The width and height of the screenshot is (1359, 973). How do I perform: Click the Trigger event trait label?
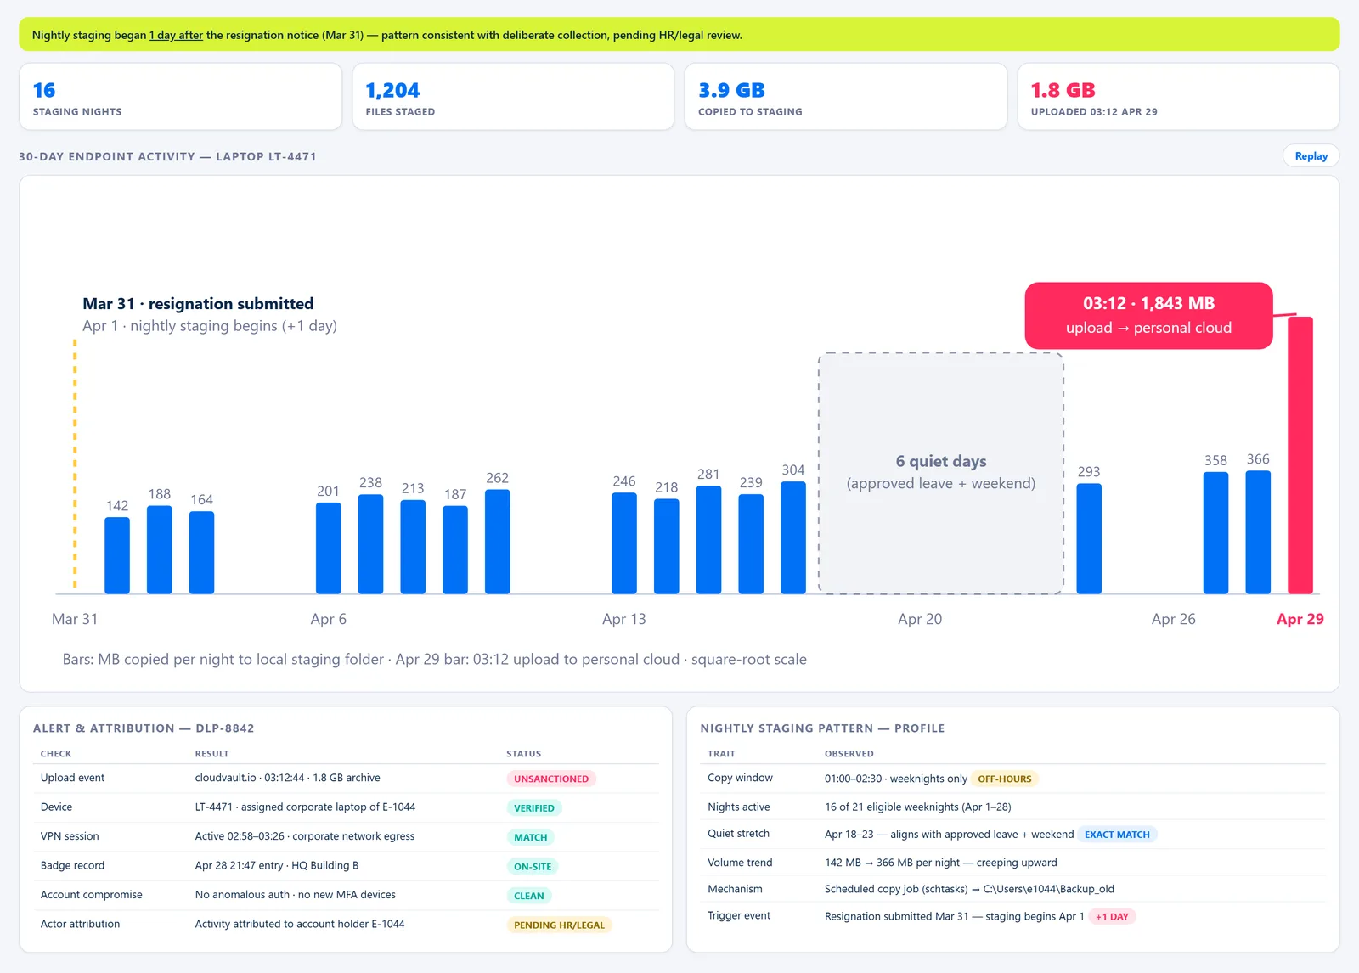739,915
